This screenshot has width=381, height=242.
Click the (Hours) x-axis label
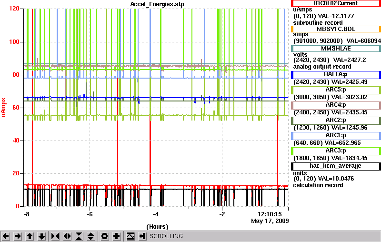[x=157, y=227]
